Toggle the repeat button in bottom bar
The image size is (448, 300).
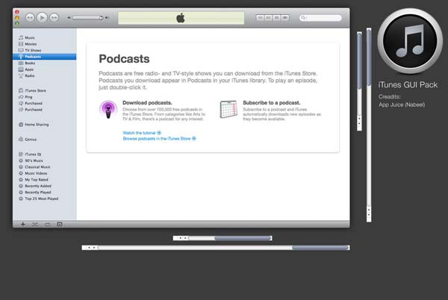pos(48,225)
